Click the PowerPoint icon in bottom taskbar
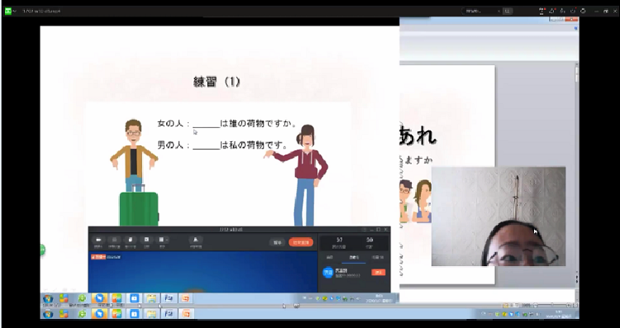This screenshot has height=328, width=620. coord(186,314)
